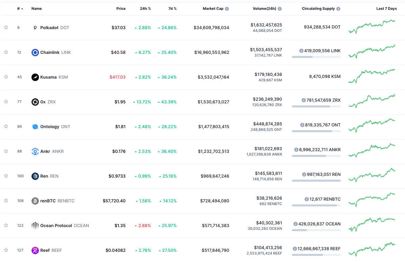Image resolution: width=405 pixels, height=262 pixels.
Task: Sort by 7d % change
Action: [173, 8]
